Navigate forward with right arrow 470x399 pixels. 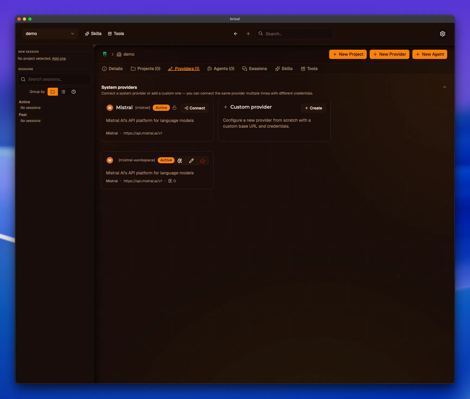pos(248,34)
